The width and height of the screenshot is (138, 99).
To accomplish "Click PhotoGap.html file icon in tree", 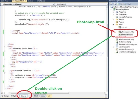I will point(119,34).
